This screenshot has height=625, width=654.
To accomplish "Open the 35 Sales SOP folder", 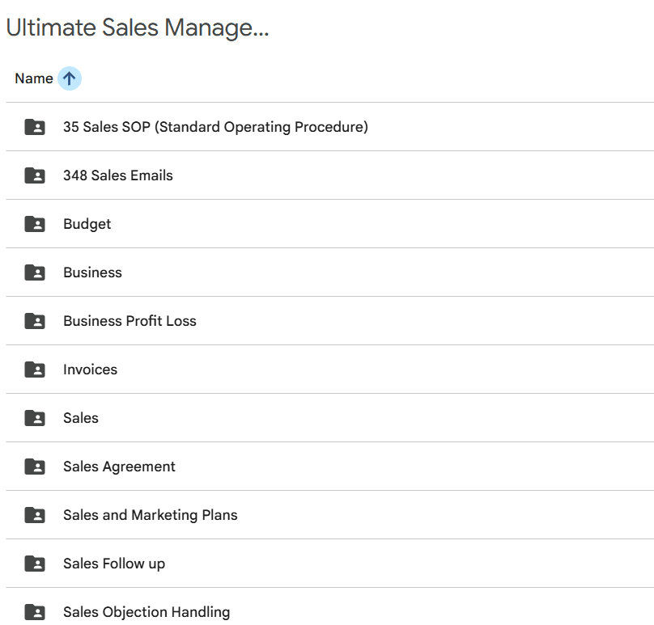I will click(215, 127).
